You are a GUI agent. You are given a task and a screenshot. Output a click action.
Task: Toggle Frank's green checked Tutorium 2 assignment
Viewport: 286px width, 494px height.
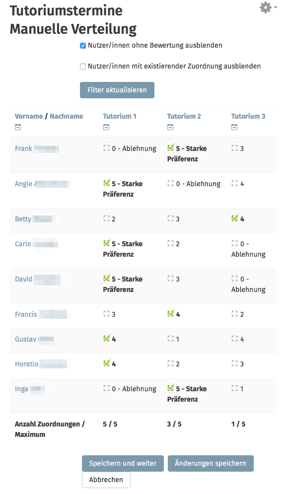point(171,147)
